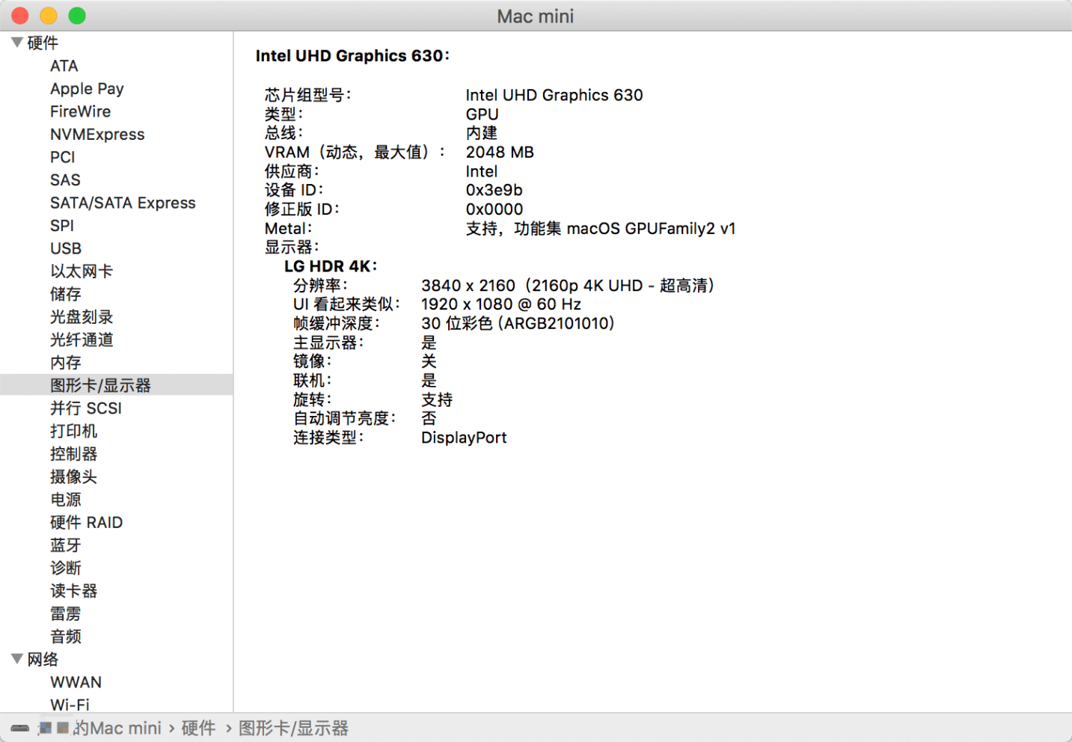Click the yellow minimize window button

pos(49,16)
